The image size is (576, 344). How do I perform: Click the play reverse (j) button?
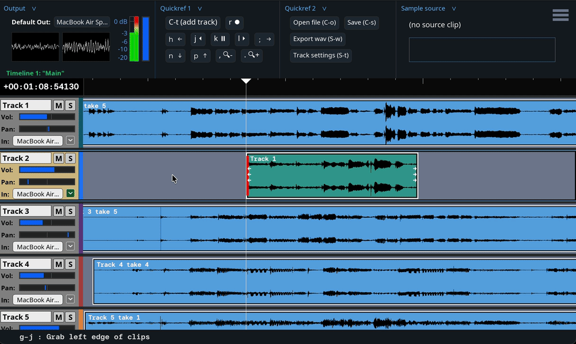tap(198, 39)
